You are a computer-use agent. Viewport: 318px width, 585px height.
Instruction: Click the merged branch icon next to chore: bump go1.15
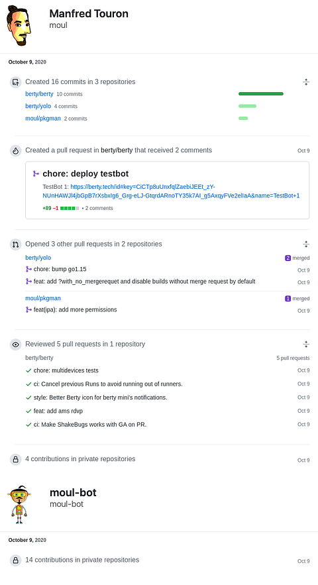28,269
